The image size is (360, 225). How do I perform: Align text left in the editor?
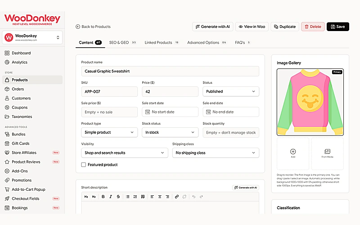(152, 197)
